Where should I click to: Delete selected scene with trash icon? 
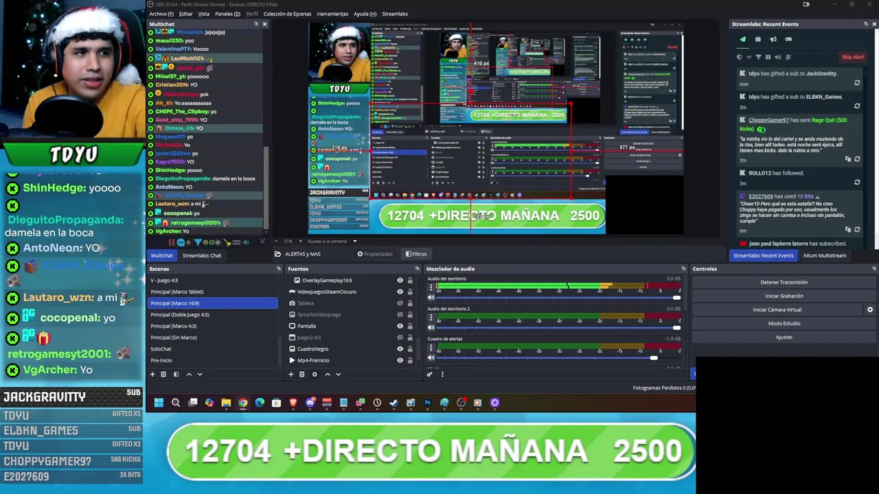163,375
